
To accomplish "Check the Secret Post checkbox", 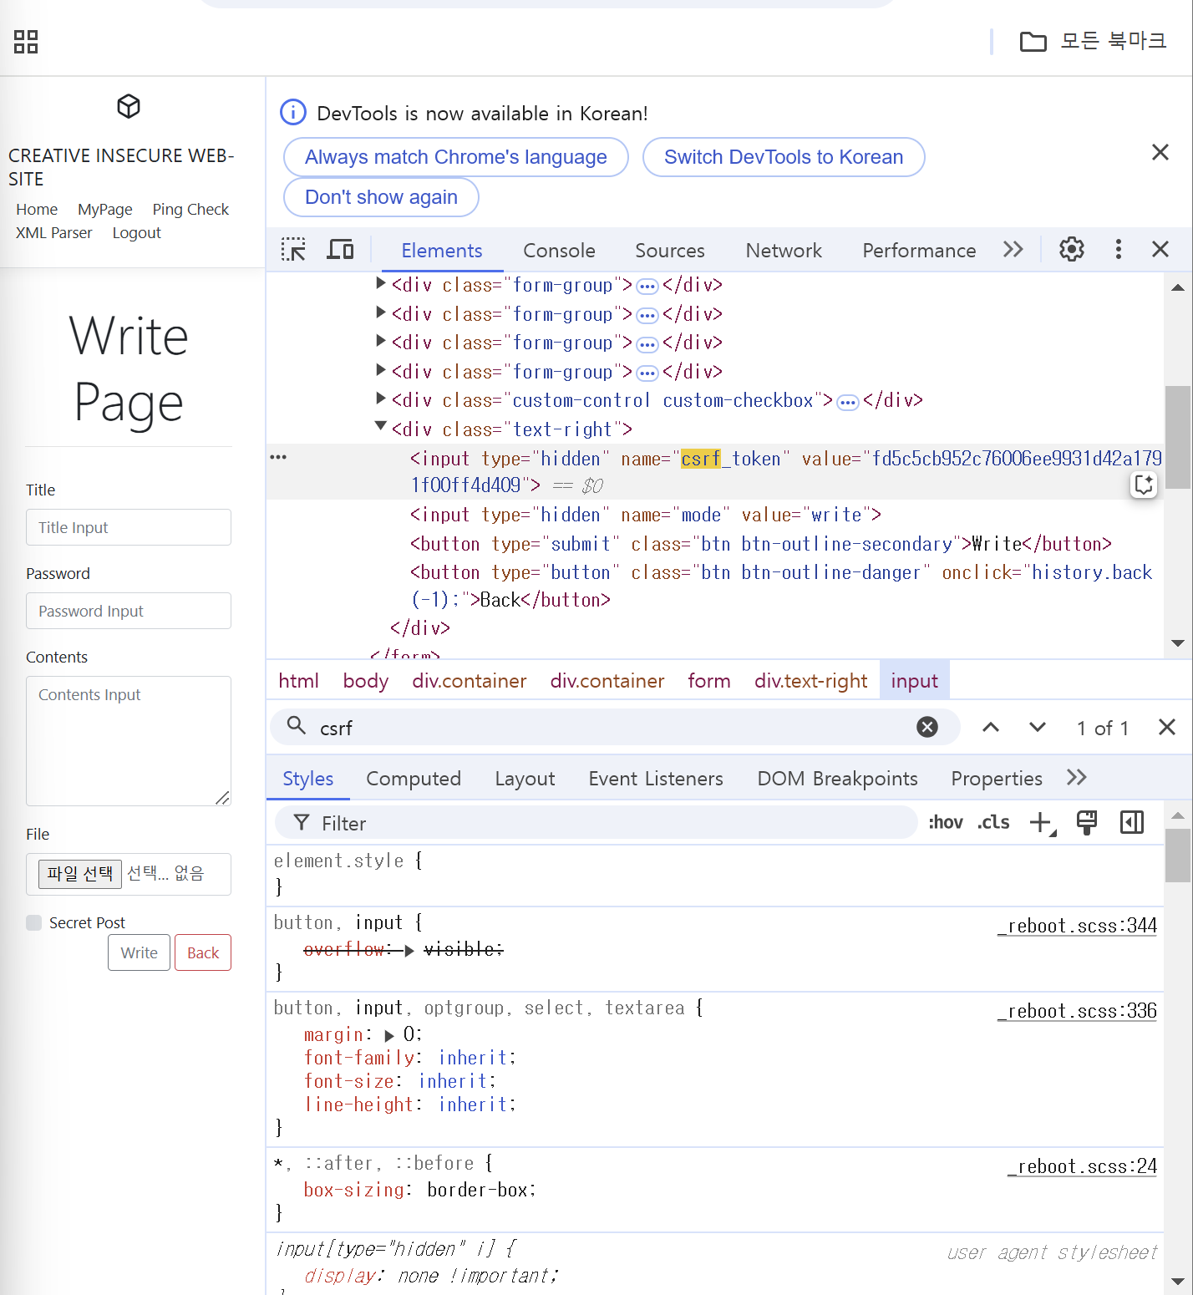I will [x=34, y=922].
